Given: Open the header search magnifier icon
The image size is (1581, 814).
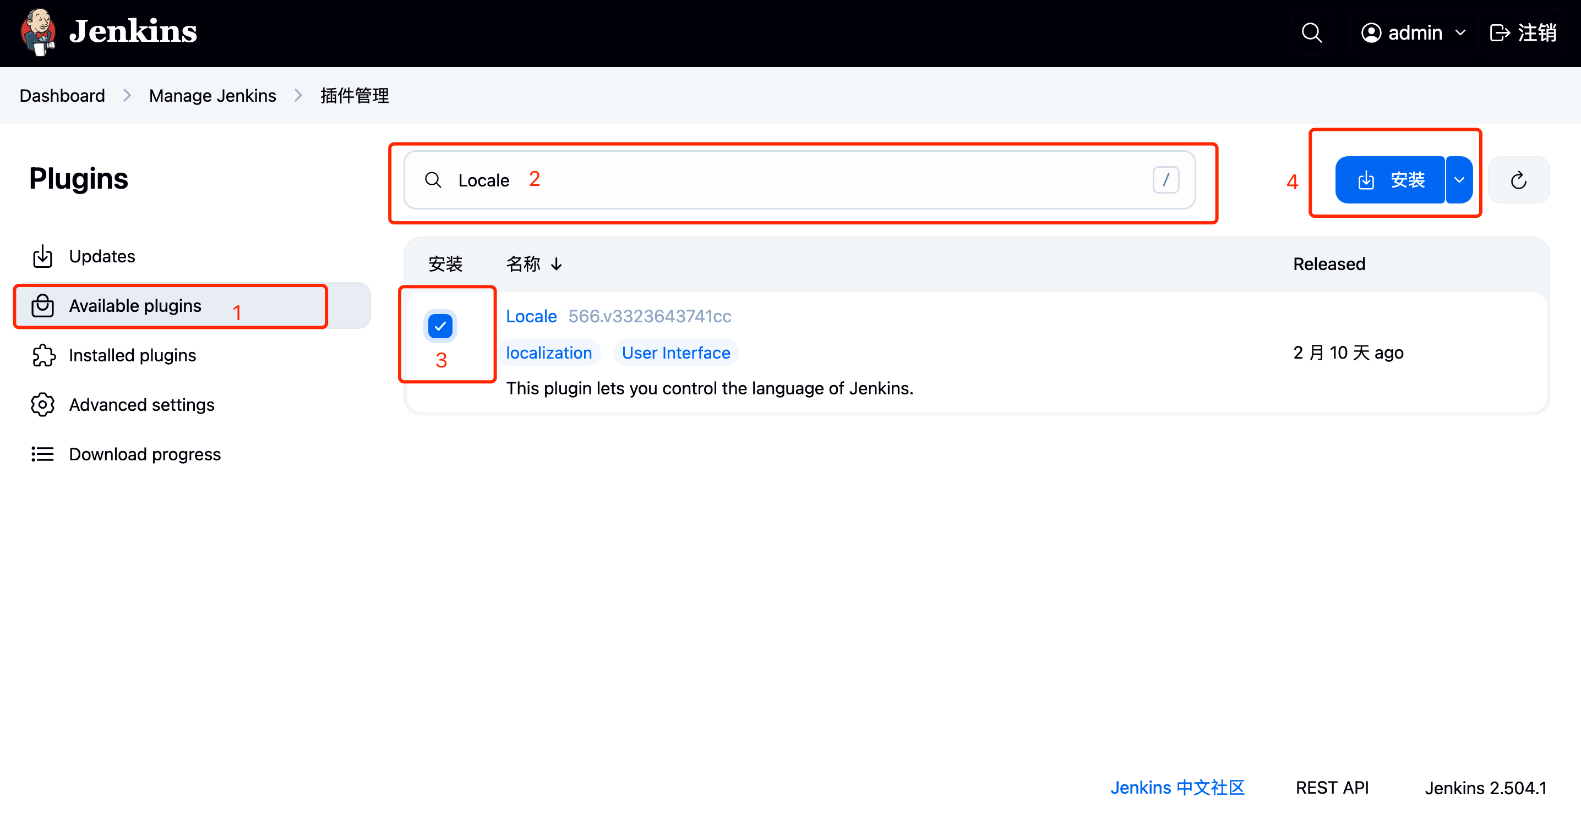Looking at the screenshot, I should pyautogui.click(x=1312, y=32).
